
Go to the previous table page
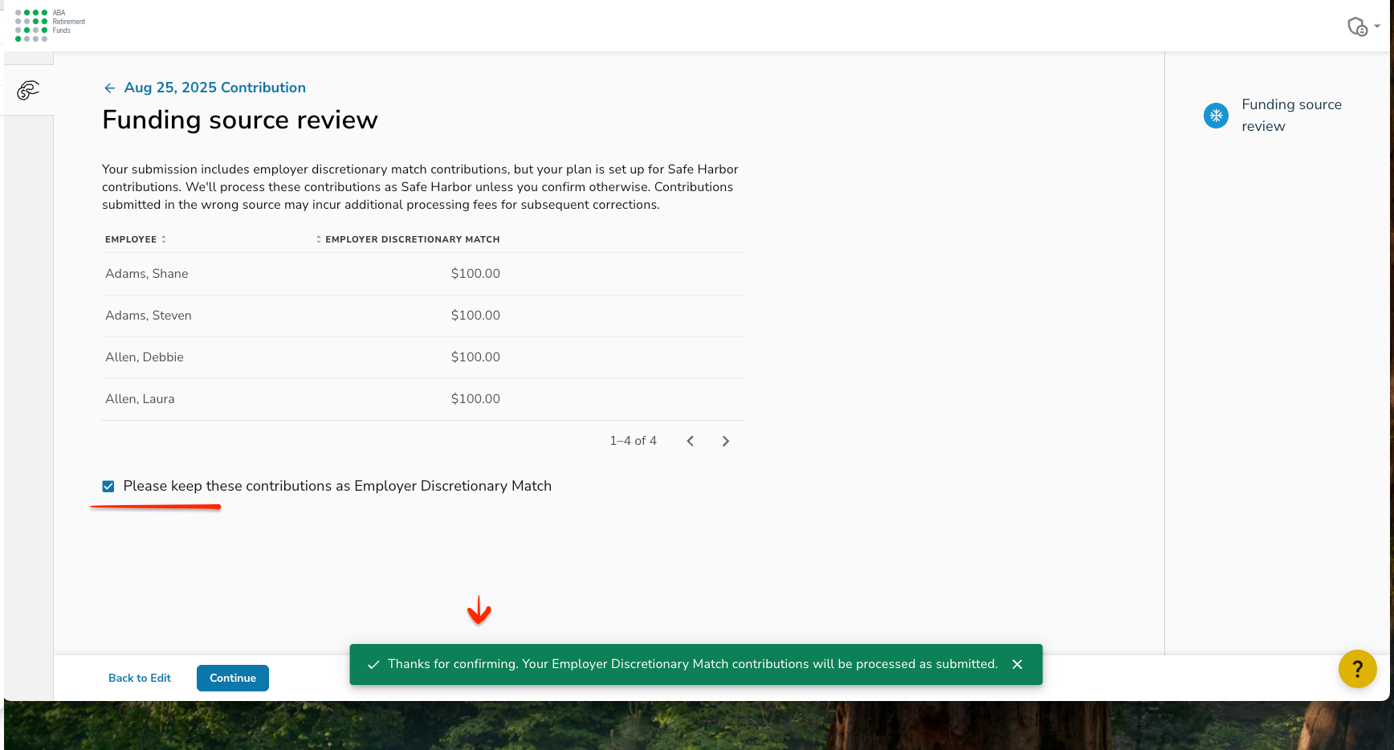click(691, 441)
